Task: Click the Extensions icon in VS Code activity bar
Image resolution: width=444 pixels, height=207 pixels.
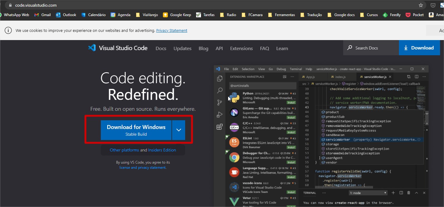Action: 220,127
